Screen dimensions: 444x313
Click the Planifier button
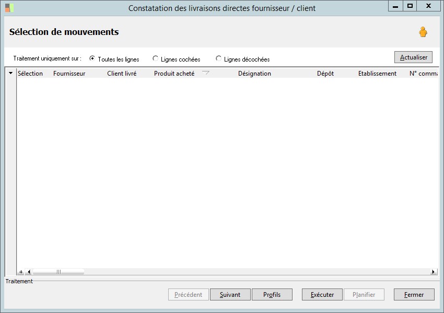pos(364,295)
